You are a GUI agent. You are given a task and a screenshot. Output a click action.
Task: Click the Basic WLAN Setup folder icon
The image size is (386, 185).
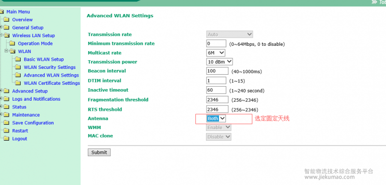click(18, 59)
